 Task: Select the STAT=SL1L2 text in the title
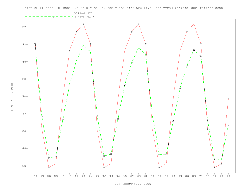tap(34, 8)
